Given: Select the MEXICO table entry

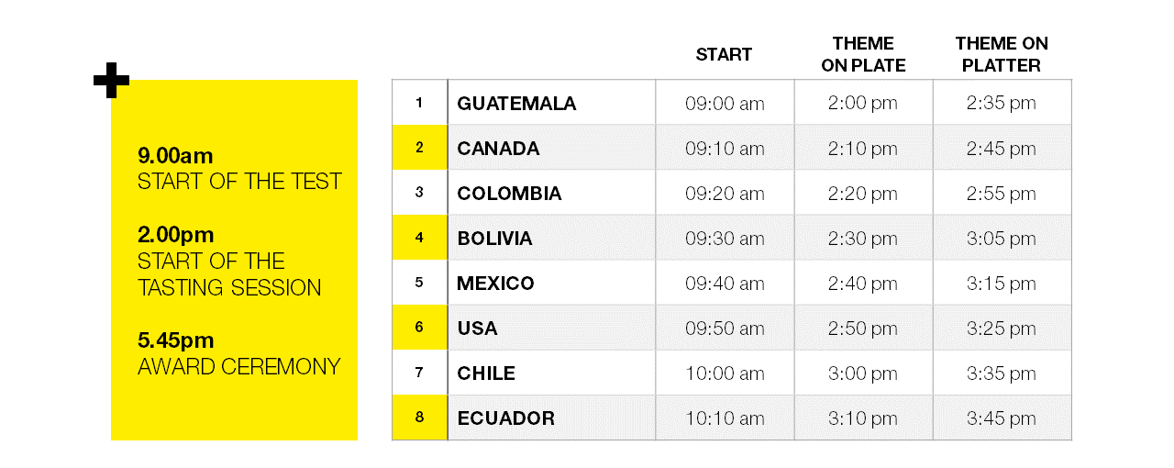Looking at the screenshot, I should pos(495,283).
